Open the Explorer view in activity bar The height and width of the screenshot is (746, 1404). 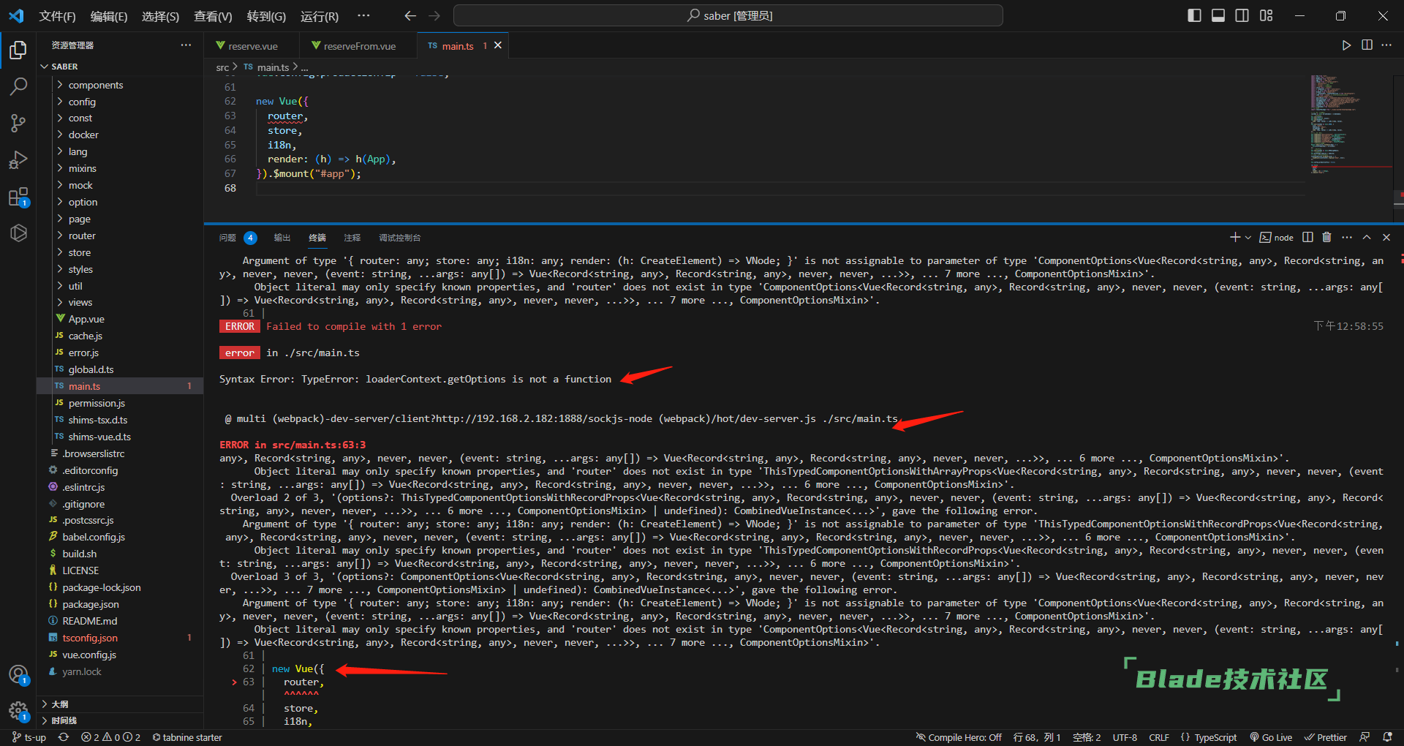pyautogui.click(x=18, y=50)
